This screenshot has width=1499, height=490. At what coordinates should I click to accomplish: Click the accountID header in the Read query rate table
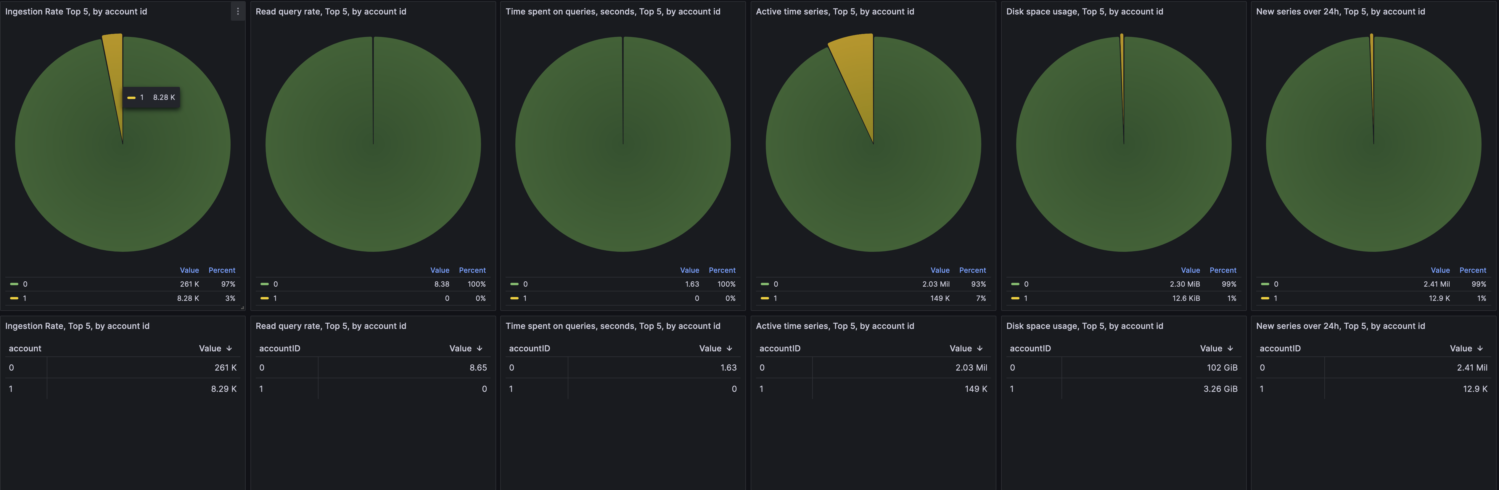click(279, 348)
